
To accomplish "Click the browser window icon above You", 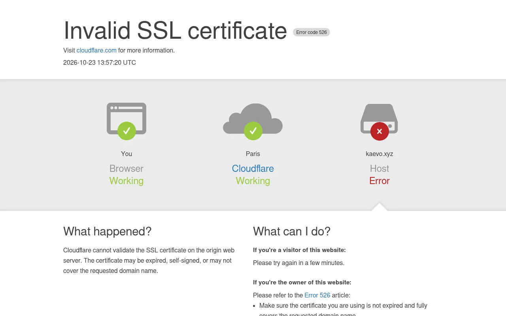I will coord(126,121).
